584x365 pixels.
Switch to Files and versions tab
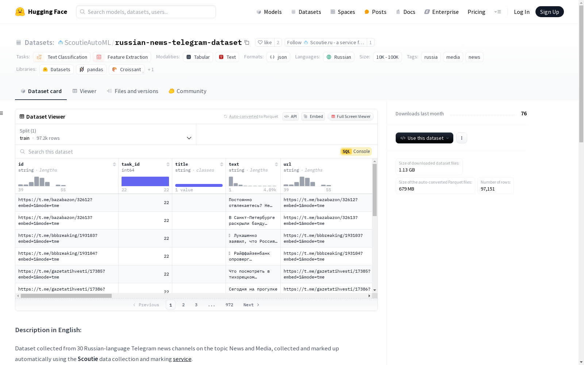[132, 91]
